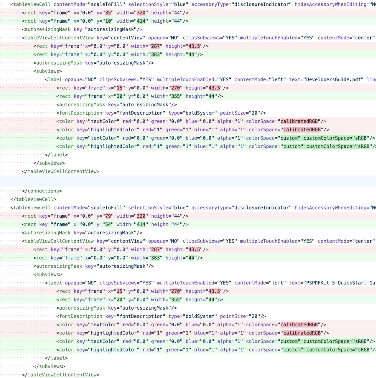Expand the collapsed lines band above </connections>
The height and width of the screenshot is (378, 376).
[188, 181]
